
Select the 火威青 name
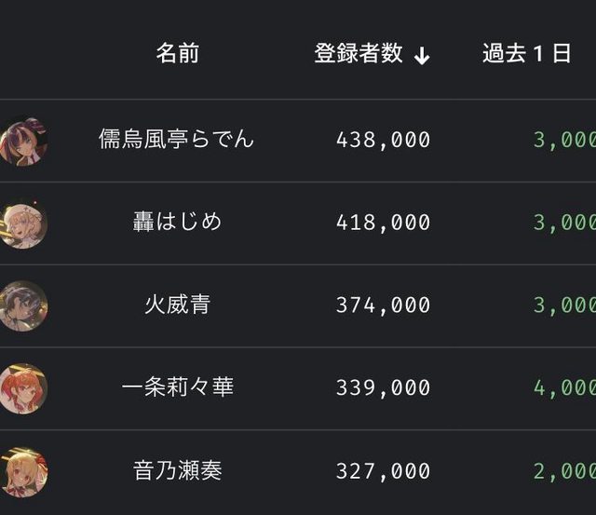[177, 305]
